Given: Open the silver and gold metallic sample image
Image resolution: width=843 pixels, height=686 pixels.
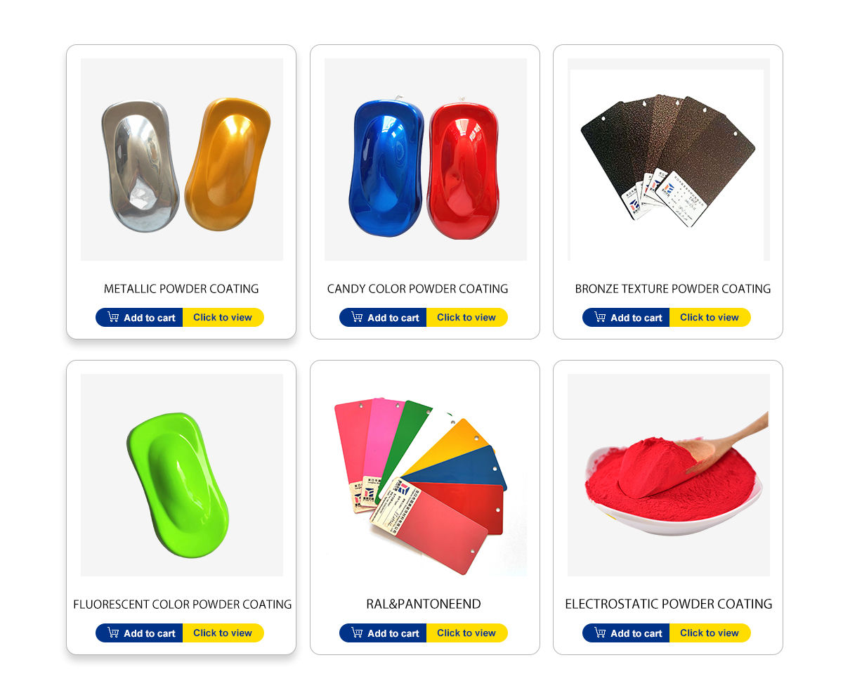Looking at the screenshot, I should point(182,160).
